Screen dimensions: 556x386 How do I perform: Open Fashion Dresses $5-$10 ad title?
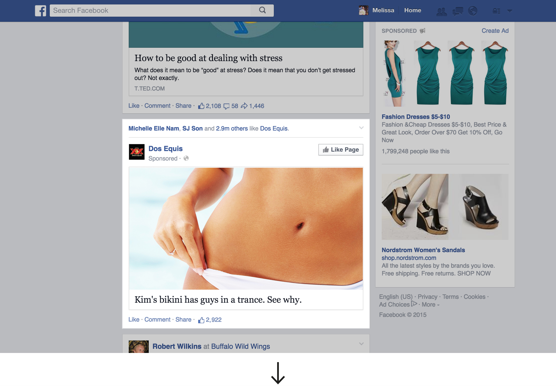pyautogui.click(x=416, y=117)
